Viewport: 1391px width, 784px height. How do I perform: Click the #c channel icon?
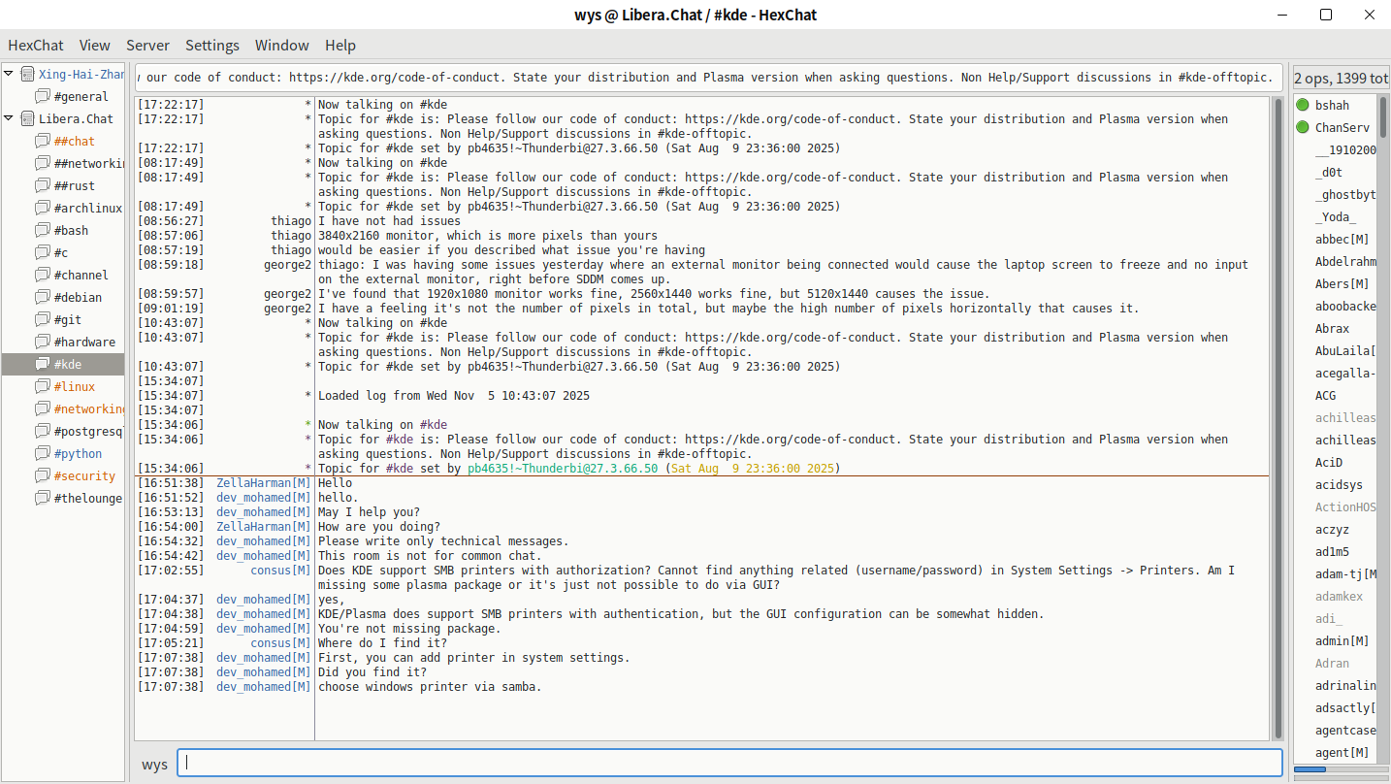click(x=43, y=252)
